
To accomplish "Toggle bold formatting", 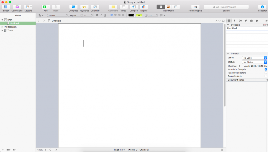I will [97, 15].
